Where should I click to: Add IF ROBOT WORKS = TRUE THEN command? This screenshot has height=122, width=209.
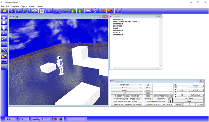tap(127, 96)
